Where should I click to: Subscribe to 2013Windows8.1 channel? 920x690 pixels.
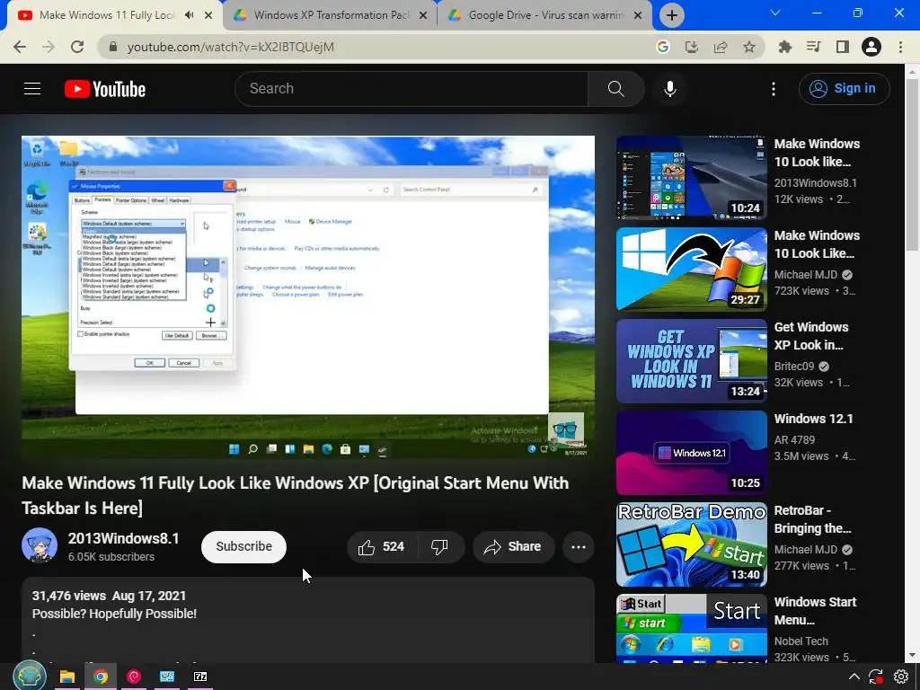(243, 547)
